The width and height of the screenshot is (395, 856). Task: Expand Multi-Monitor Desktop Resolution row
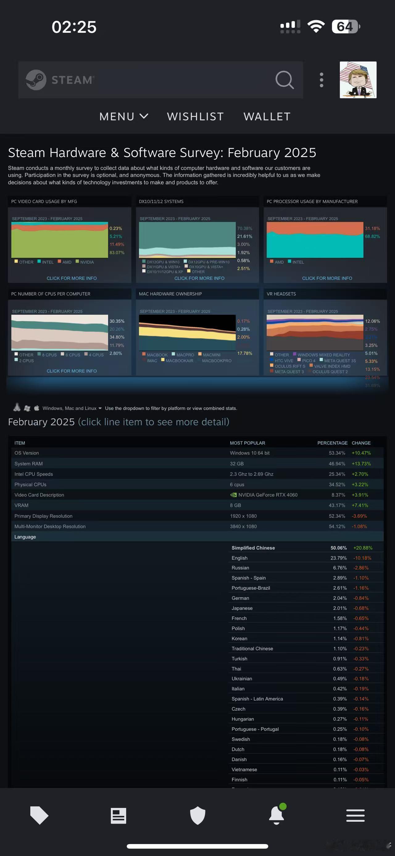(197, 526)
